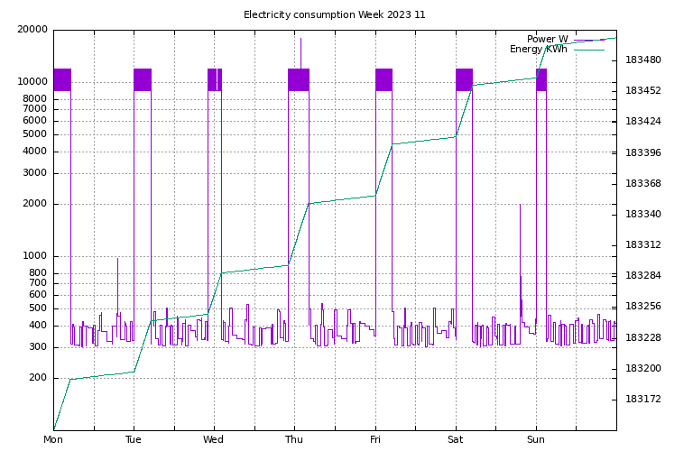
Task: Click the green Energy KWh legend line sample
Action: click(x=588, y=50)
